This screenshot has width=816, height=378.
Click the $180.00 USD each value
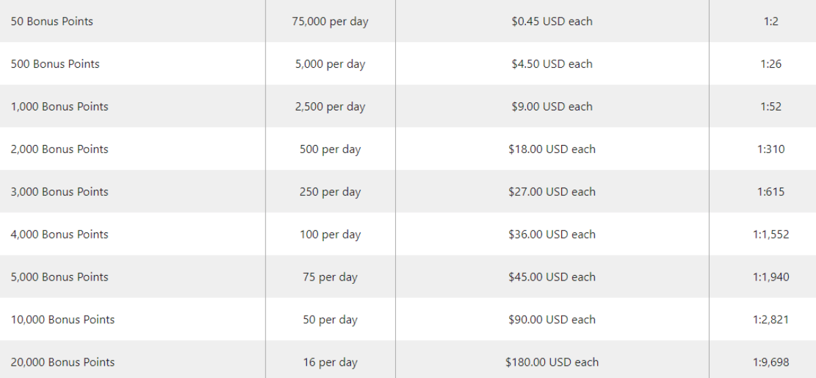552,362
